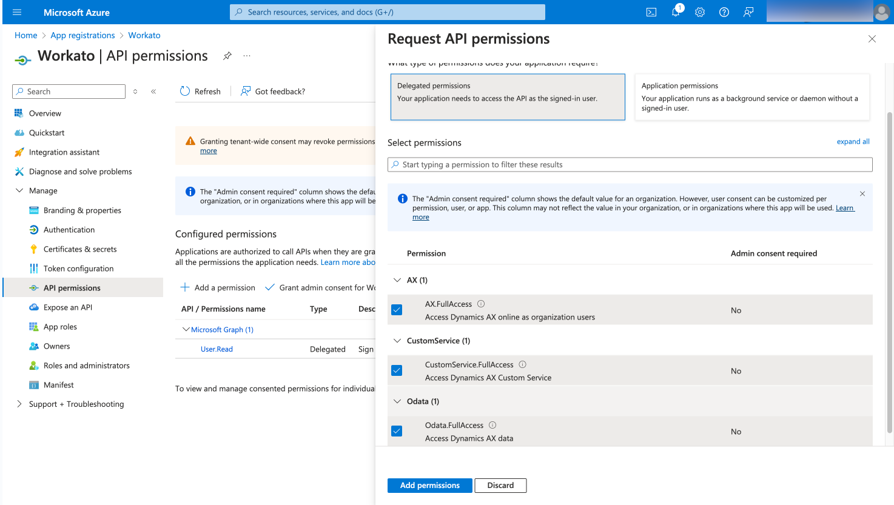Collapse the Odata (1) group
The height and width of the screenshot is (505, 894).
[397, 401]
